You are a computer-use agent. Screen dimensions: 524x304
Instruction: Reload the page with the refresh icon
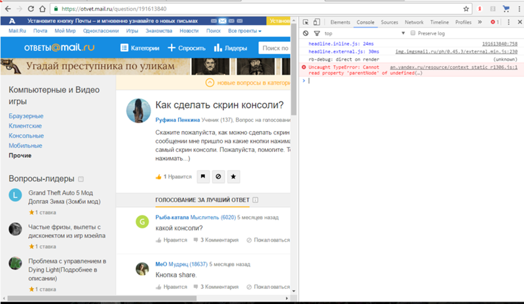31,9
